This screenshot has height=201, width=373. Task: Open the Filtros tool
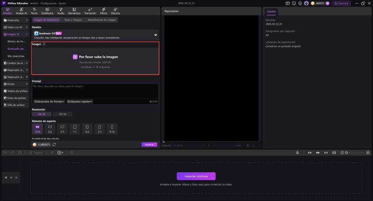point(104,11)
